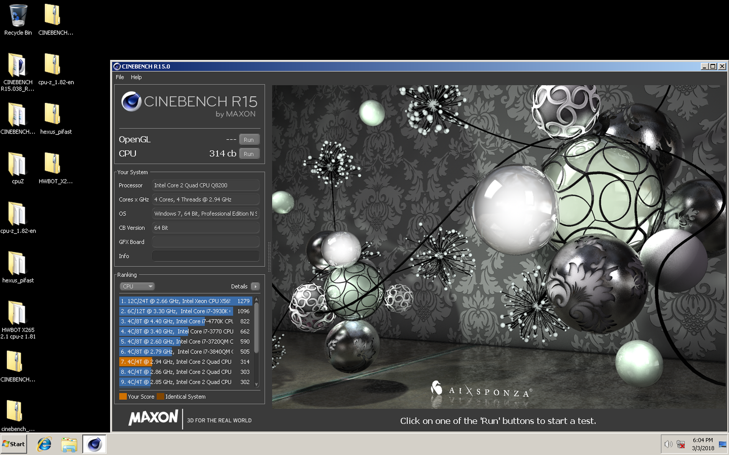The image size is (729, 455).
Task: Select ranking row 4 Core i7-3770
Action: click(186, 332)
